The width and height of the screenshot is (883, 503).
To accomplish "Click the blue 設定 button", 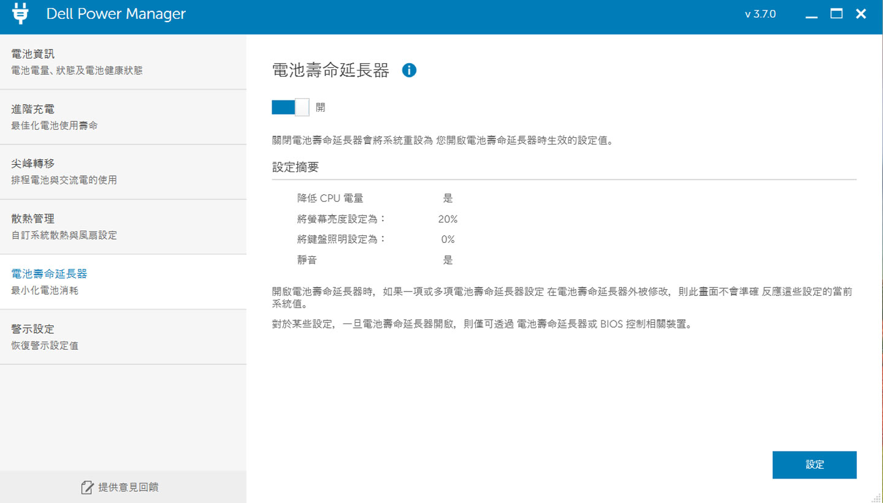I will (814, 464).
